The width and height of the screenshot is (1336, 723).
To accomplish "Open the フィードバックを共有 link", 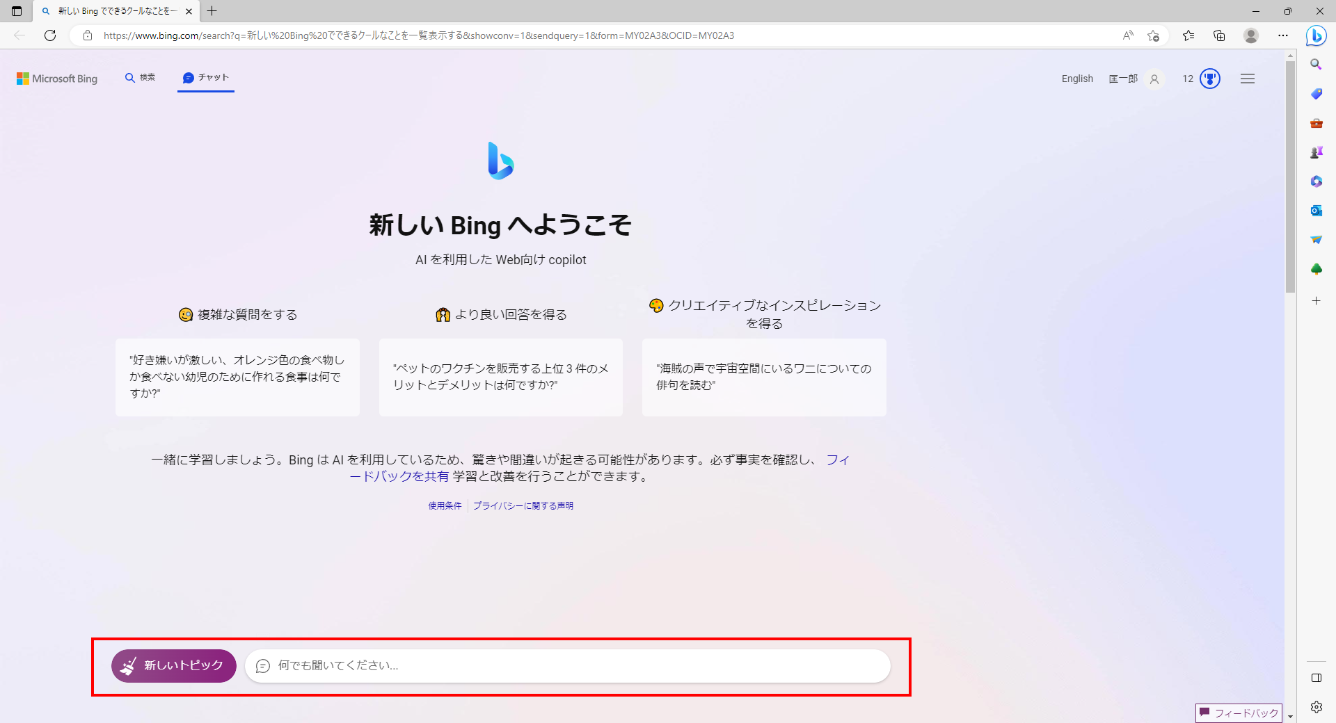I will pos(399,476).
